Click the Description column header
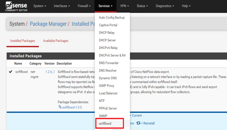227x130 pixels. tap(64, 64)
